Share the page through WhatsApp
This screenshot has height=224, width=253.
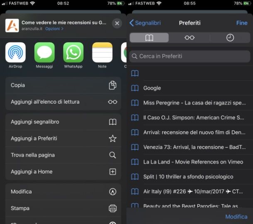[x=73, y=52]
